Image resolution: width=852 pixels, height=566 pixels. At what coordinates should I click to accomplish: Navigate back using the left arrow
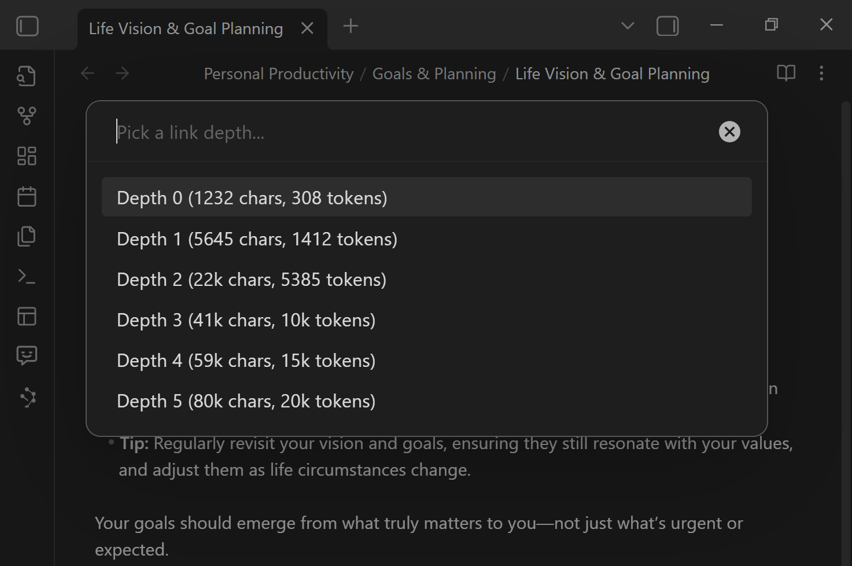[87, 73]
